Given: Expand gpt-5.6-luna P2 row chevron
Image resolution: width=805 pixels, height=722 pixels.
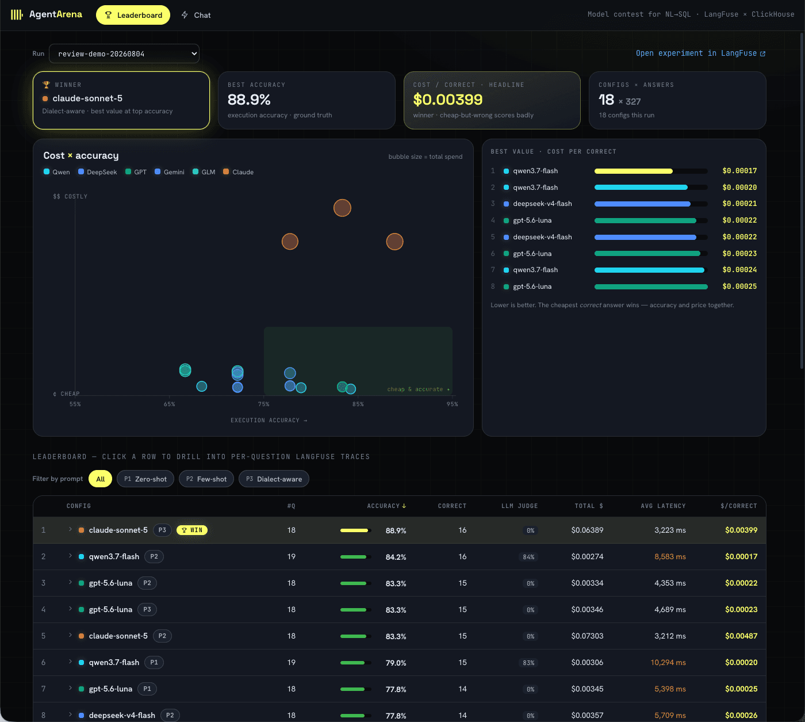Looking at the screenshot, I should coord(70,582).
